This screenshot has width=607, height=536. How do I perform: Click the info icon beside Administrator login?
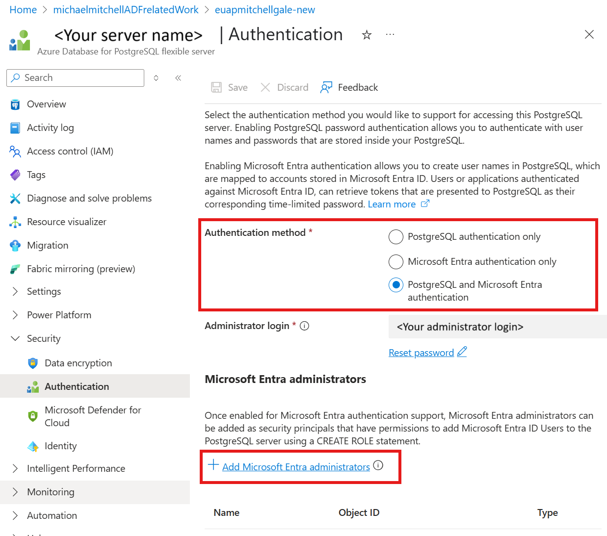tap(304, 326)
